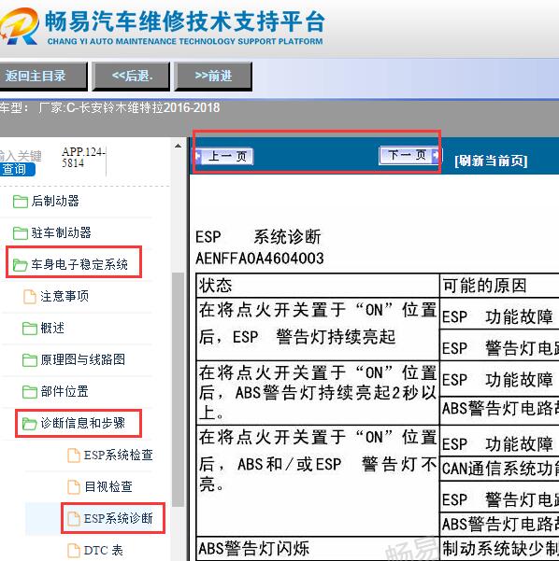Image resolution: width=559 pixels, height=561 pixels.
Task: Click the 状态 table header cell
Action: tap(318, 286)
